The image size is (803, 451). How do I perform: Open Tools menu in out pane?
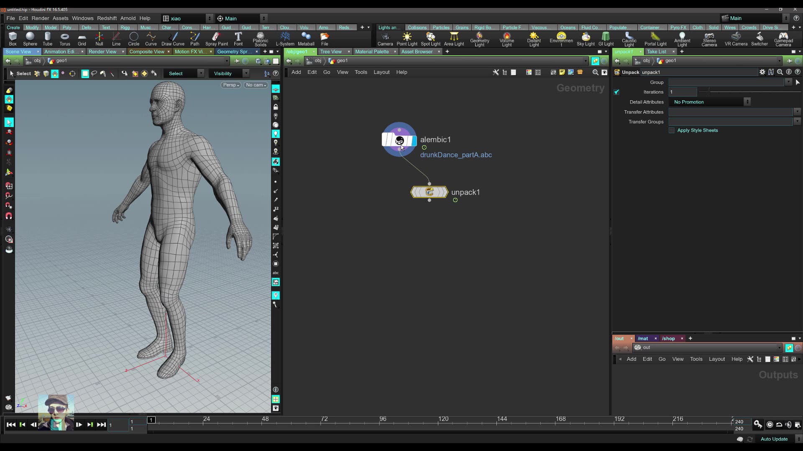tap(696, 359)
